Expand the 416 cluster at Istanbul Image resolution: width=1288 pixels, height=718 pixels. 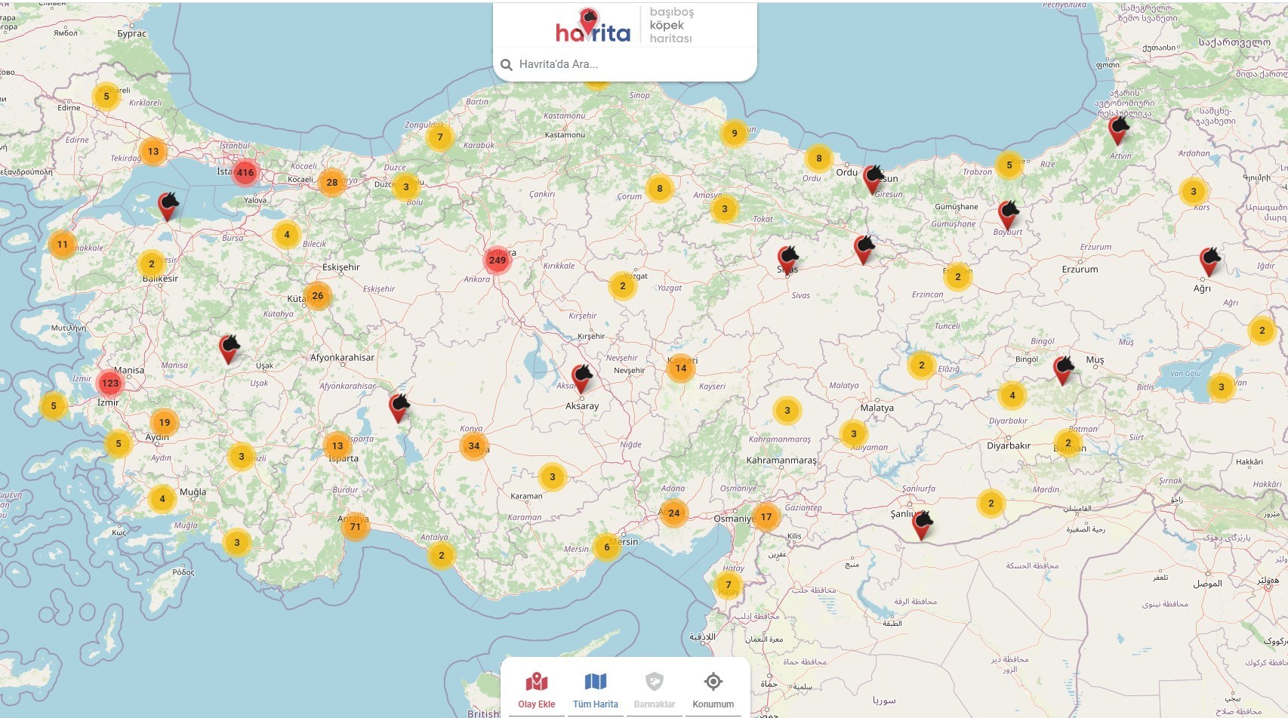(x=245, y=172)
